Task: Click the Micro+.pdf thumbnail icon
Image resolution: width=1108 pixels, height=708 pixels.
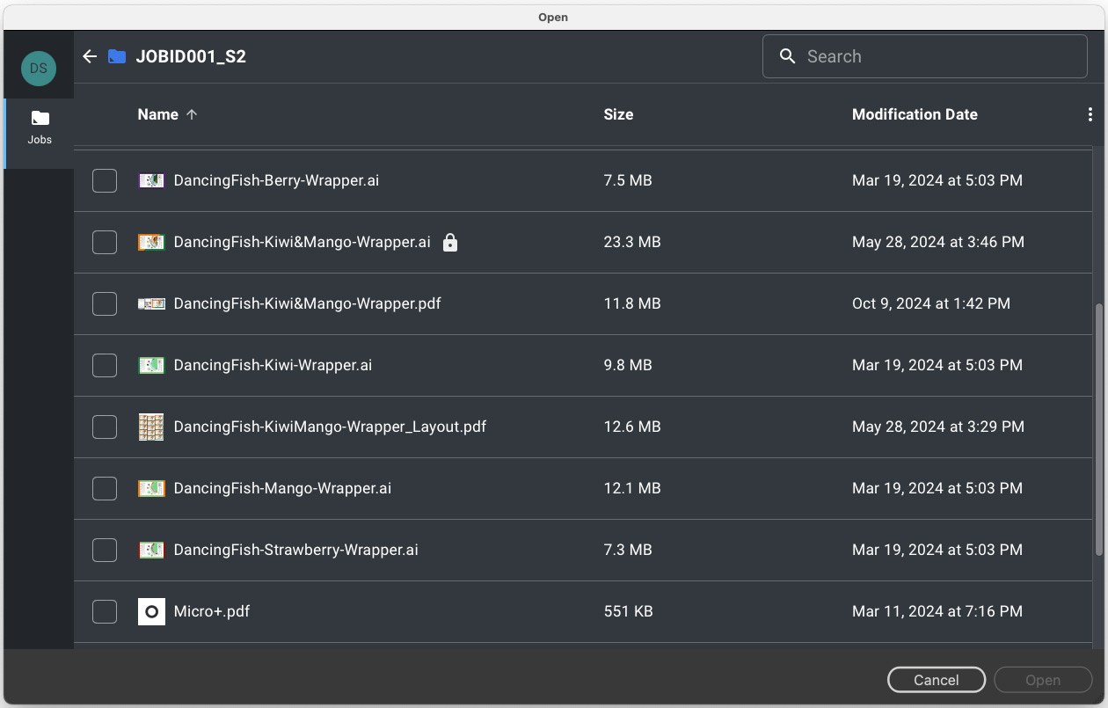Action: tap(151, 611)
